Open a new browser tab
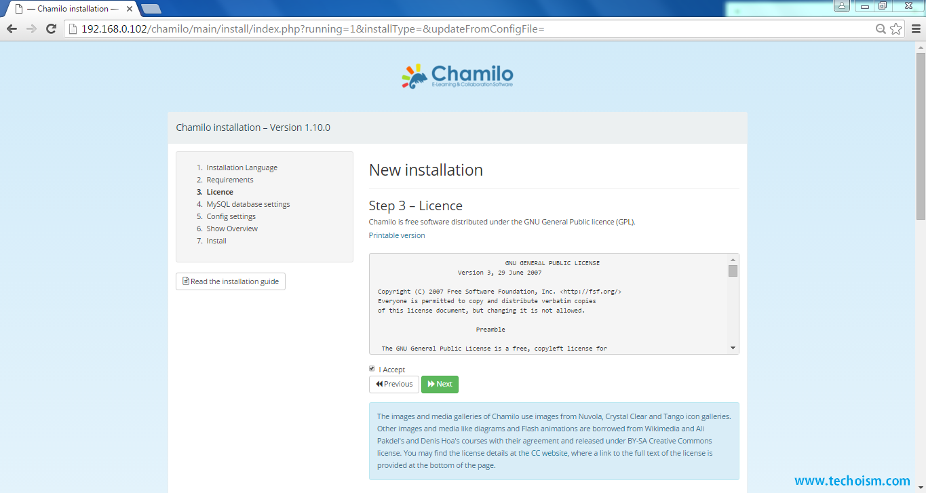Screen dimensions: 926x493 click(151, 9)
